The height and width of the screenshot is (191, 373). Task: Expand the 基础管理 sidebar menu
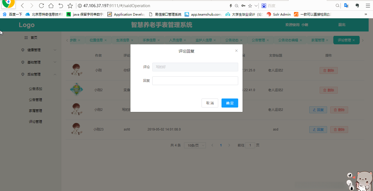click(38, 62)
